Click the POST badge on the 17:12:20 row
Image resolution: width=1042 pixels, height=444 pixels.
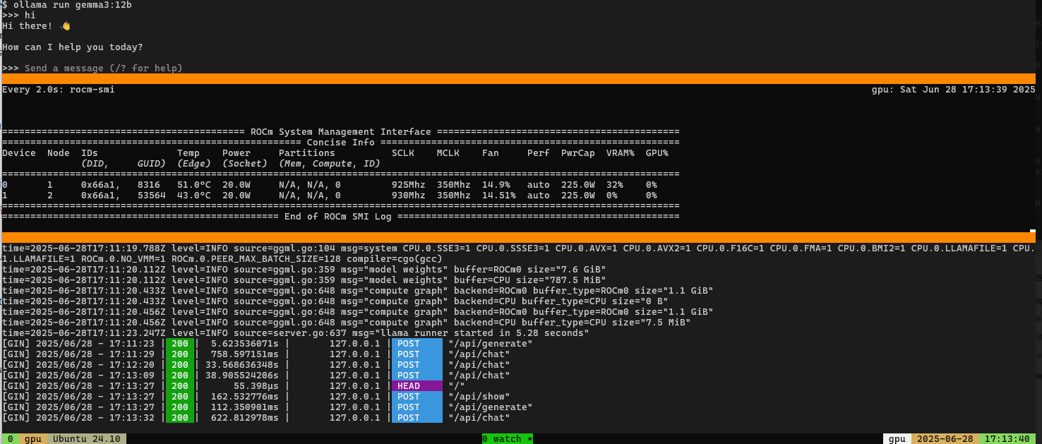coord(417,365)
